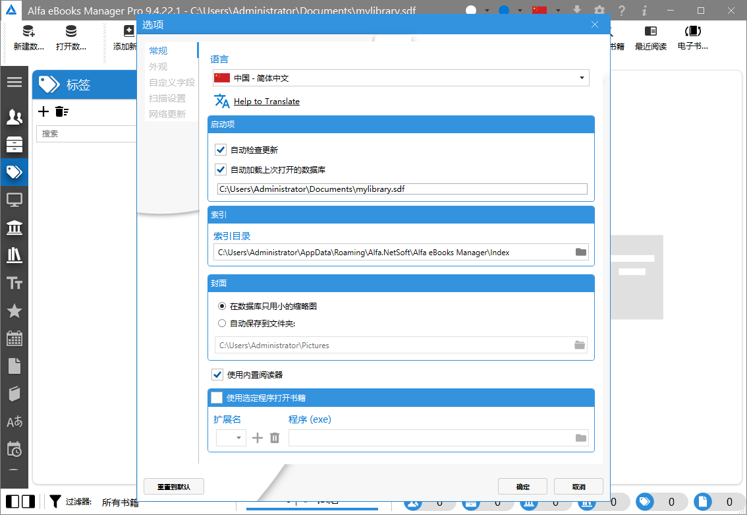Open 最近阅读 recent reading in toolbar

click(651, 38)
